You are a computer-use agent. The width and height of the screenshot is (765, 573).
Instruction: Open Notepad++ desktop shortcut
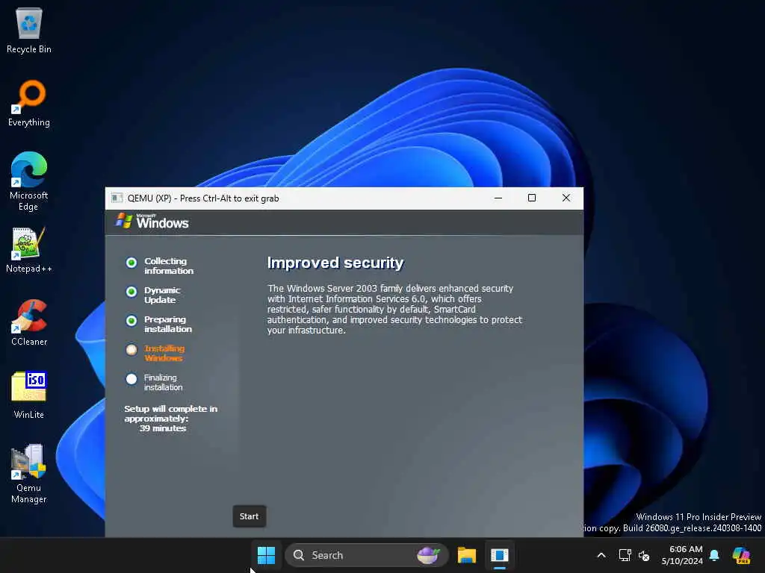[29, 250]
